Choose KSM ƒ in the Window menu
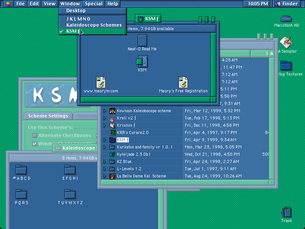The height and width of the screenshot is (229, 305). pyautogui.click(x=93, y=31)
